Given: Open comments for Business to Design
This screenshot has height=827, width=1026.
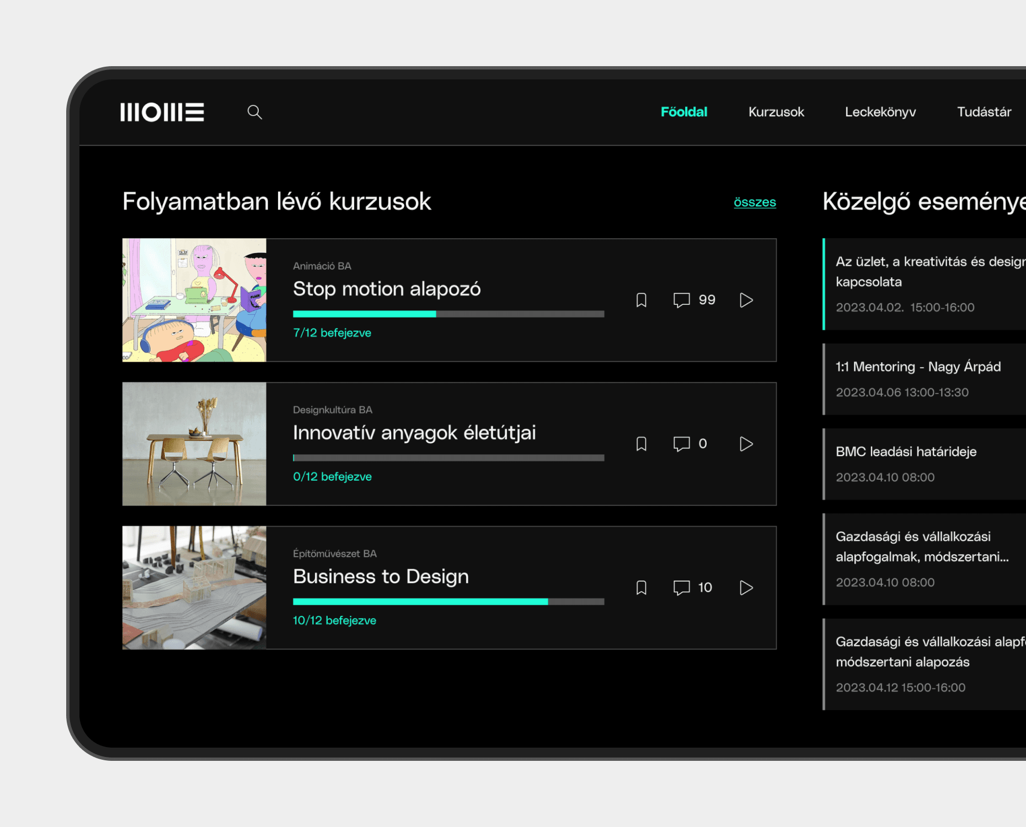Looking at the screenshot, I should 682,588.
